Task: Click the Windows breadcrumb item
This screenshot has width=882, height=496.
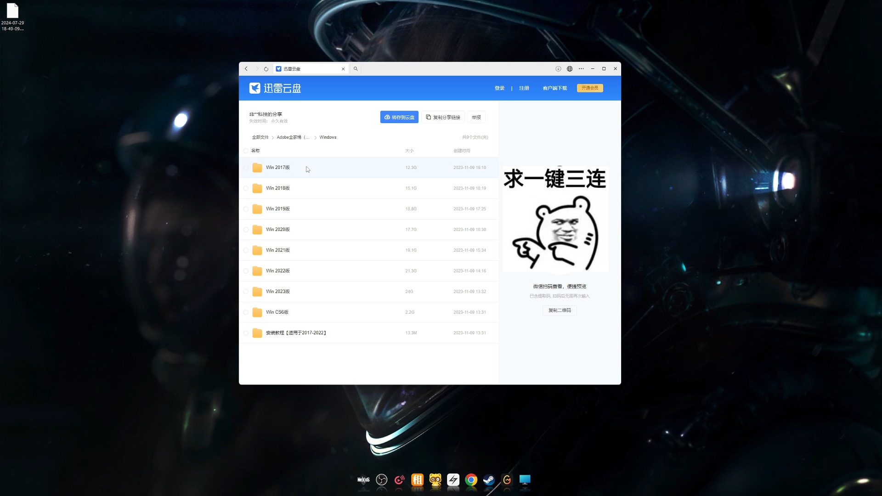Action: point(328,137)
